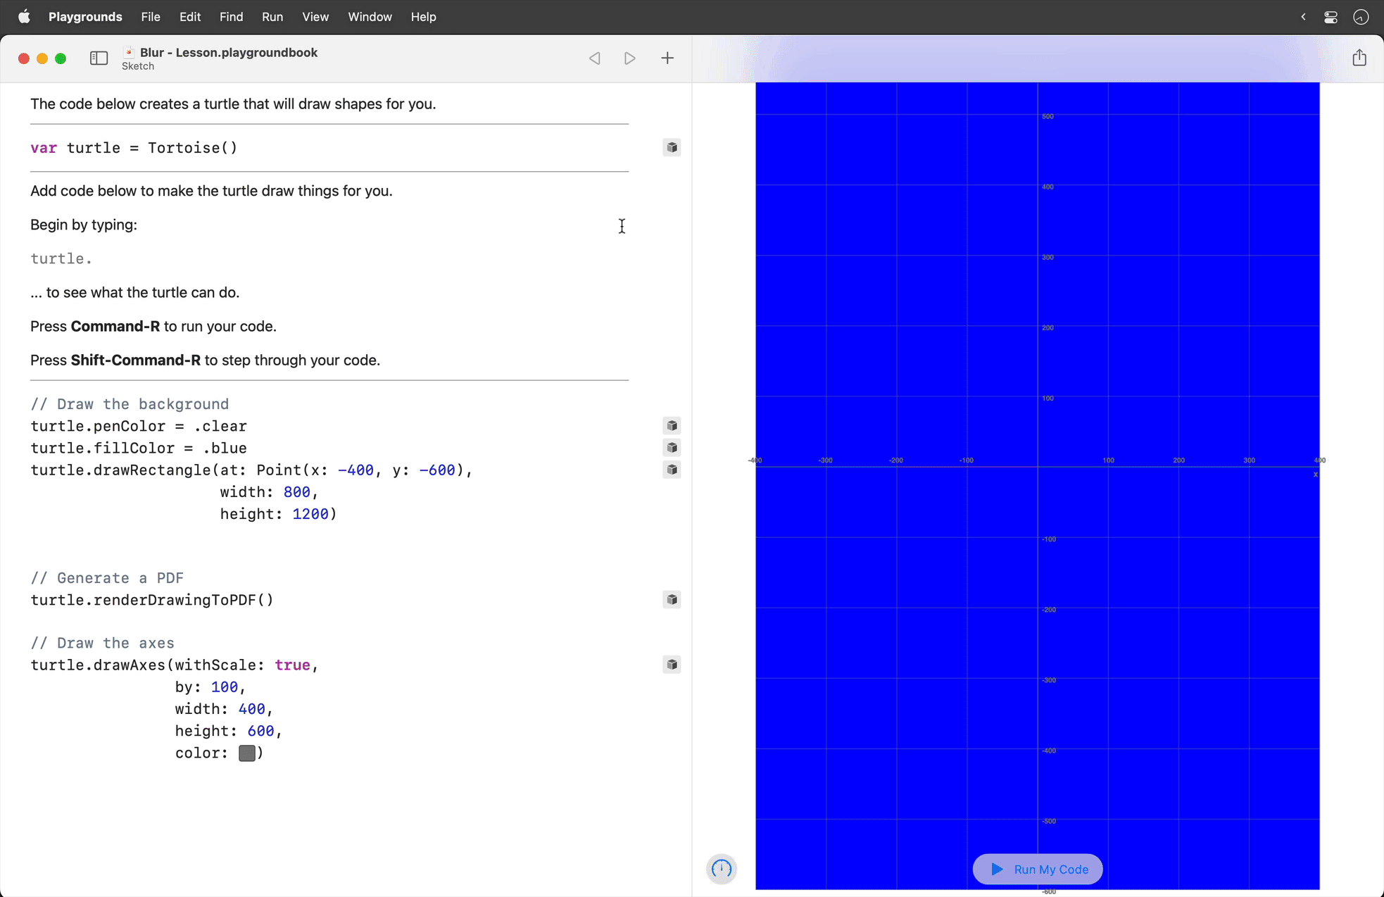Select the true literal in drawAxes withScale
This screenshot has width=1384, height=897.
click(x=292, y=664)
